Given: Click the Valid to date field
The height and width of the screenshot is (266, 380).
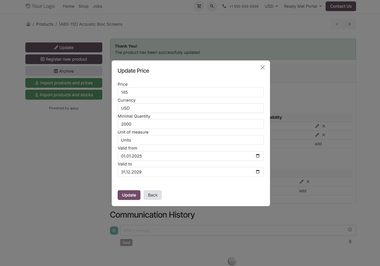Looking at the screenshot, I should [190, 172].
